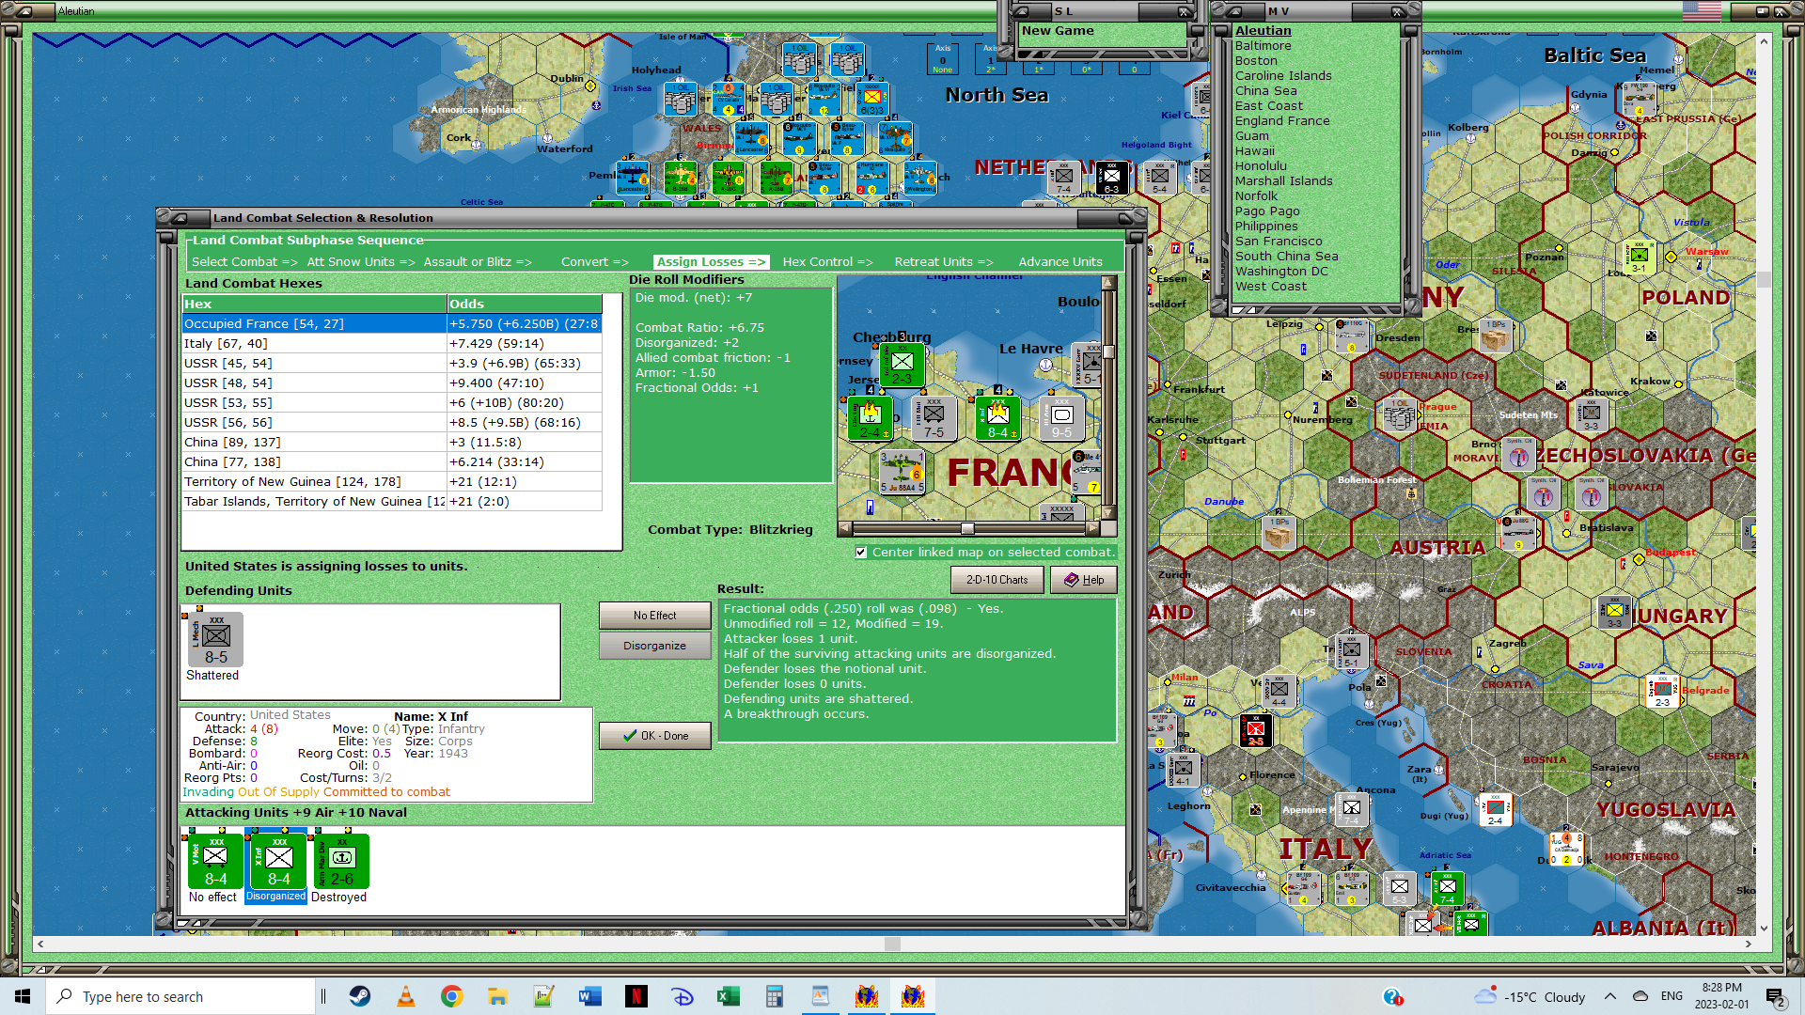Screen dimensions: 1805x1015
Task: Click the Ju 88A4 bomber counter in mini-map
Action: (x=902, y=472)
